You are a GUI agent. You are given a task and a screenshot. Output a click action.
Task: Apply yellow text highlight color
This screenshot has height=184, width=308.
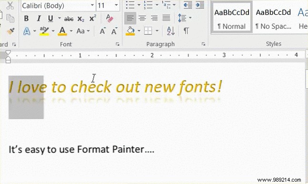(x=44, y=31)
